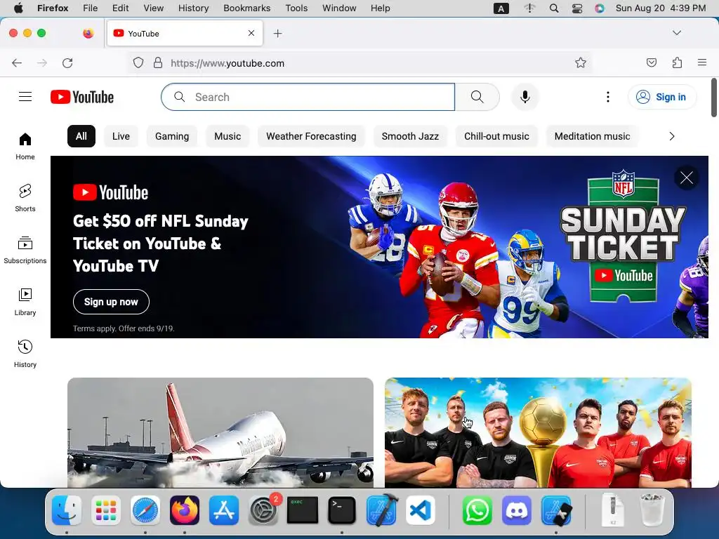Select the Music filter chip
Screen dimensions: 719x539
[x=227, y=136]
